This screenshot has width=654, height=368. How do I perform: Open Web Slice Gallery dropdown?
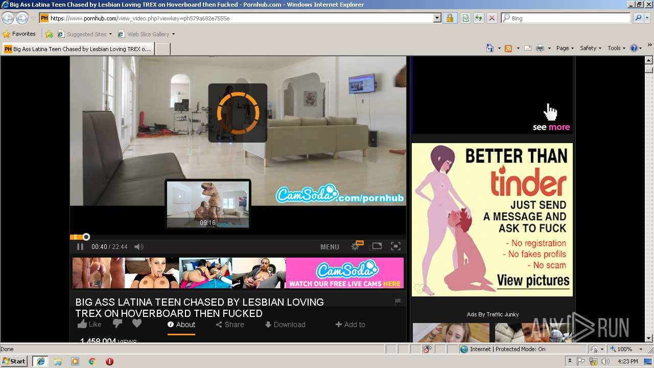pyautogui.click(x=146, y=34)
